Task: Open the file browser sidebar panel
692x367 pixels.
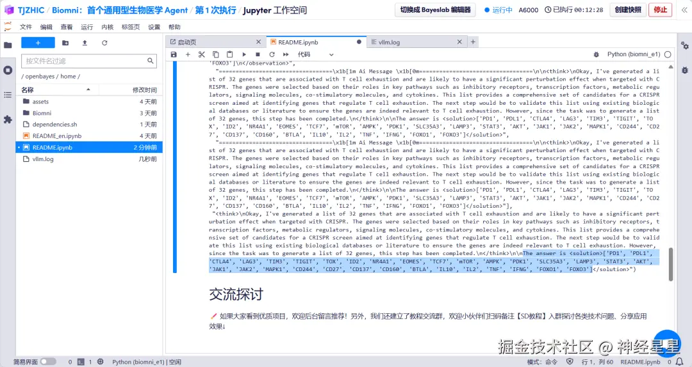Action: 8,45
